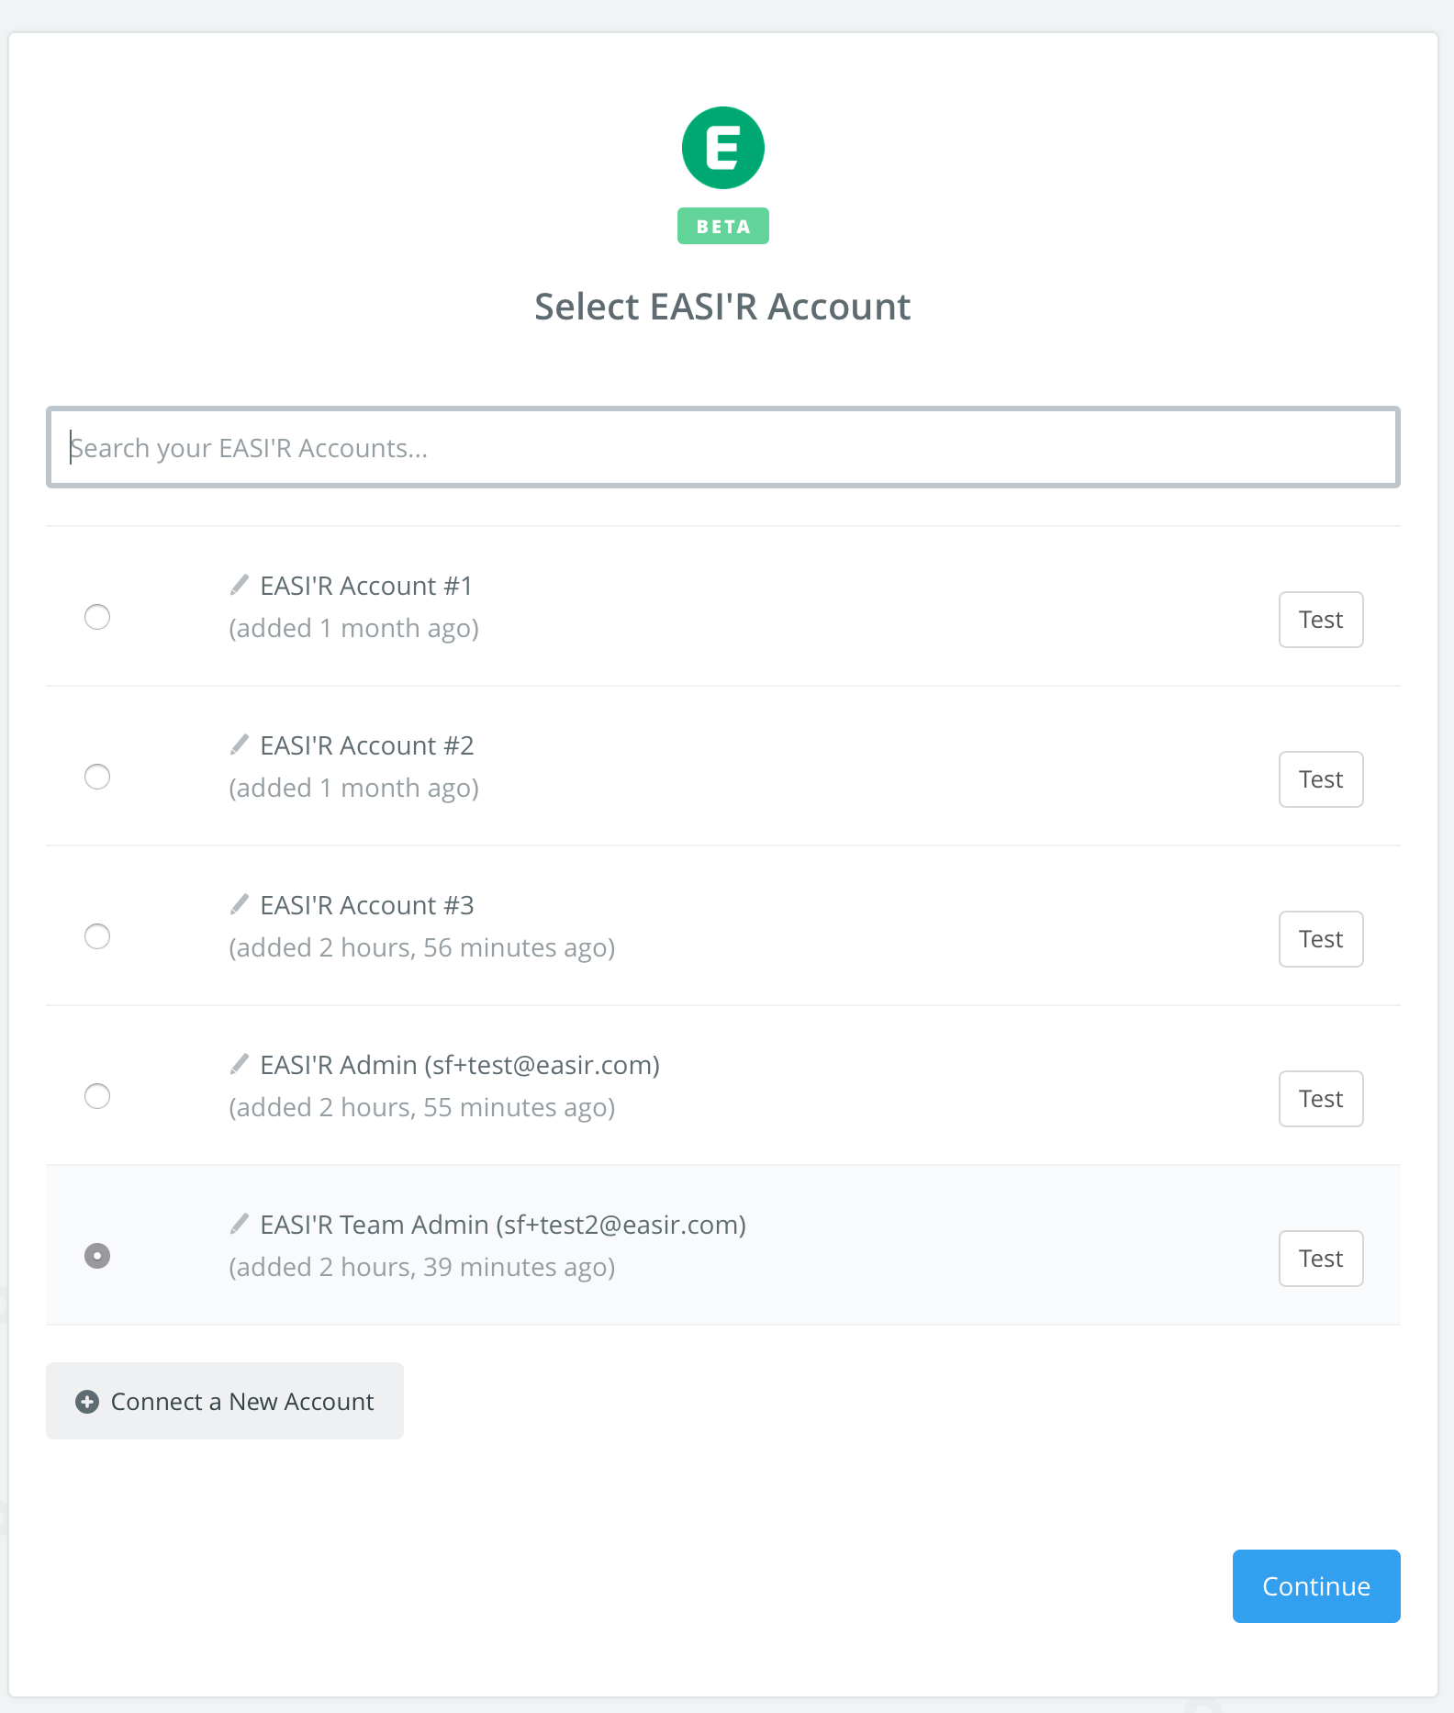Click the rename pencil icon for EASI'R Account #2
This screenshot has width=1454, height=1713.
(240, 743)
